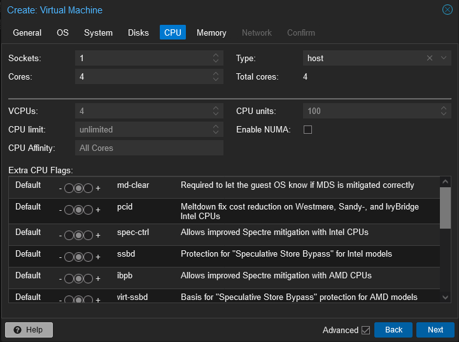Set spec-ctrl flag to default radio

[x=78, y=236]
